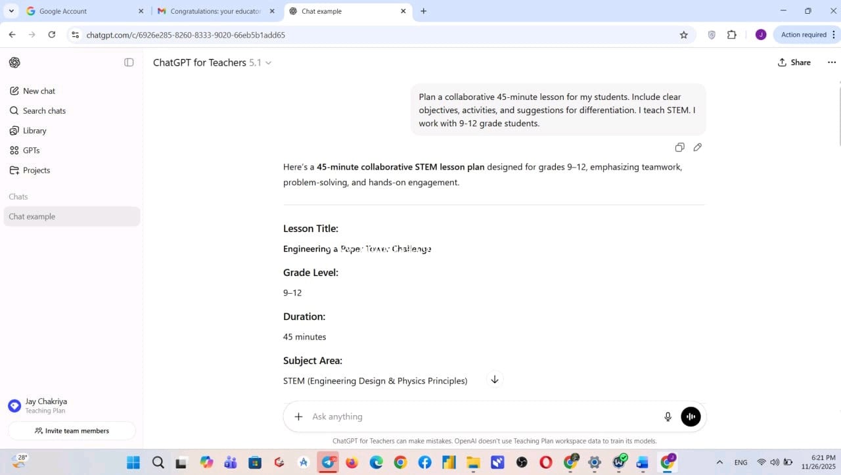
Task: Click the plus attach icon in composer
Action: pyautogui.click(x=298, y=417)
